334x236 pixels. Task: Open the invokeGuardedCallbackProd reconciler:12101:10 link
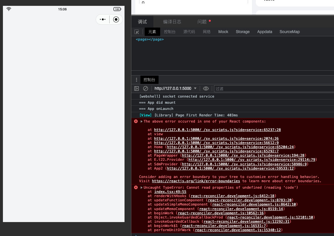point(270,217)
